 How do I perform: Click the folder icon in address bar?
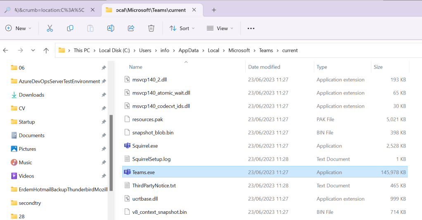tap(62, 50)
